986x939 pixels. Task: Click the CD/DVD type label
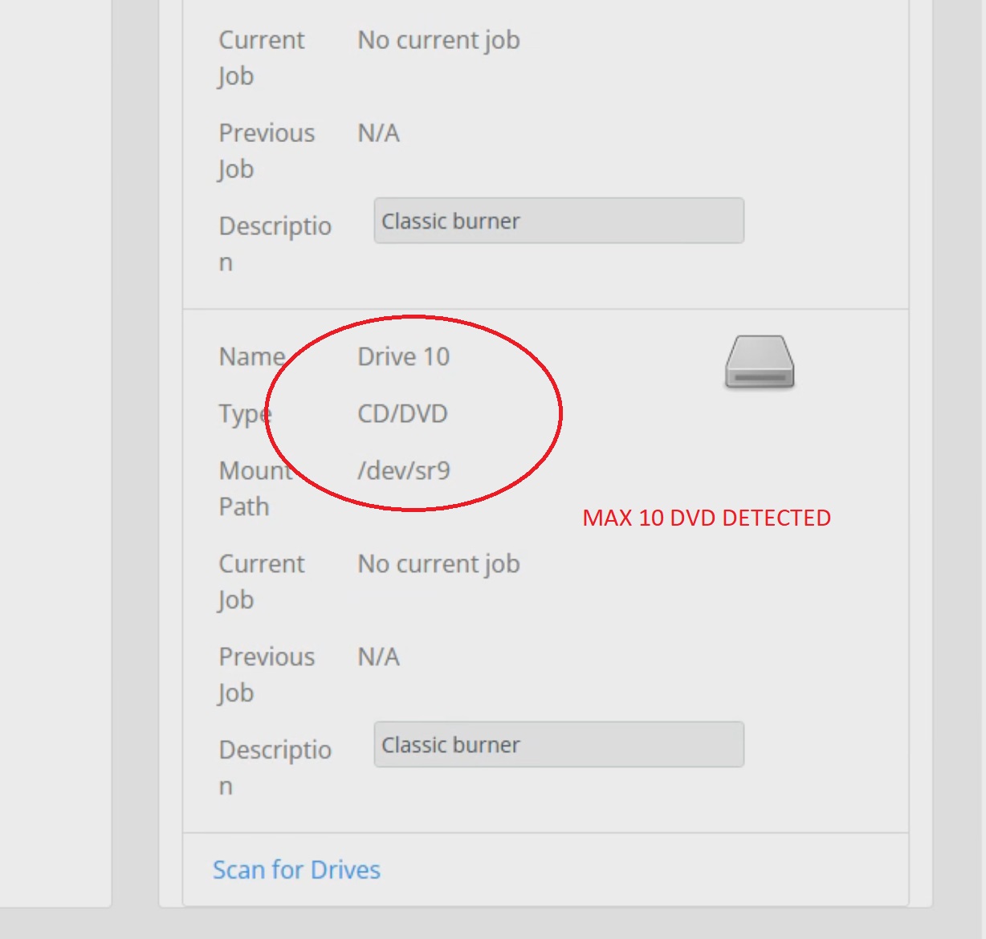(x=402, y=413)
